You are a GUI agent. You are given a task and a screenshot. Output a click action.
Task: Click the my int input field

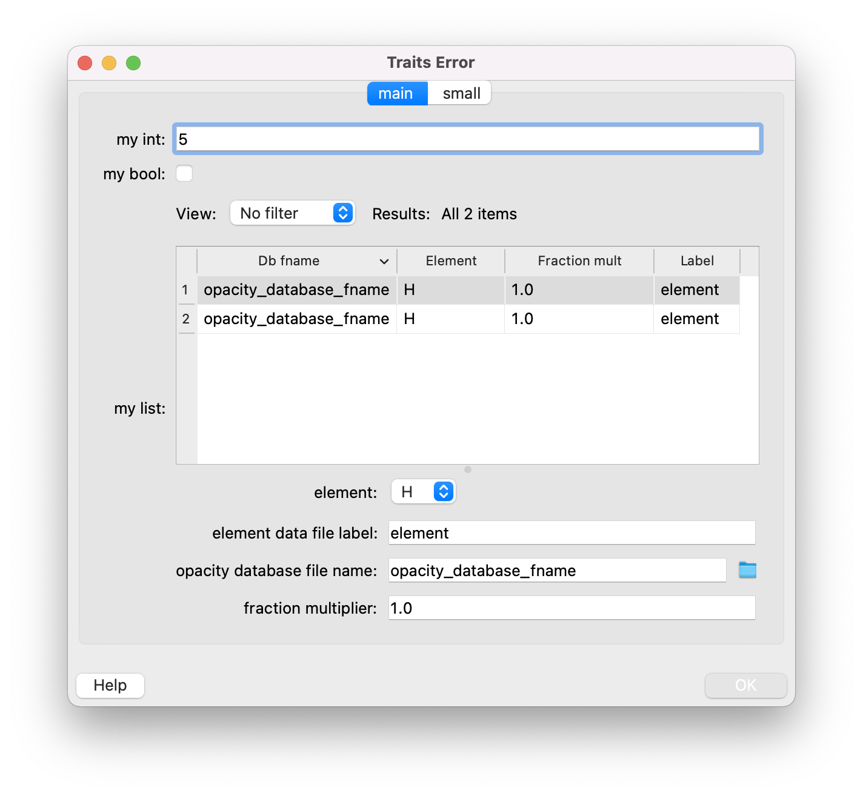coord(467,139)
